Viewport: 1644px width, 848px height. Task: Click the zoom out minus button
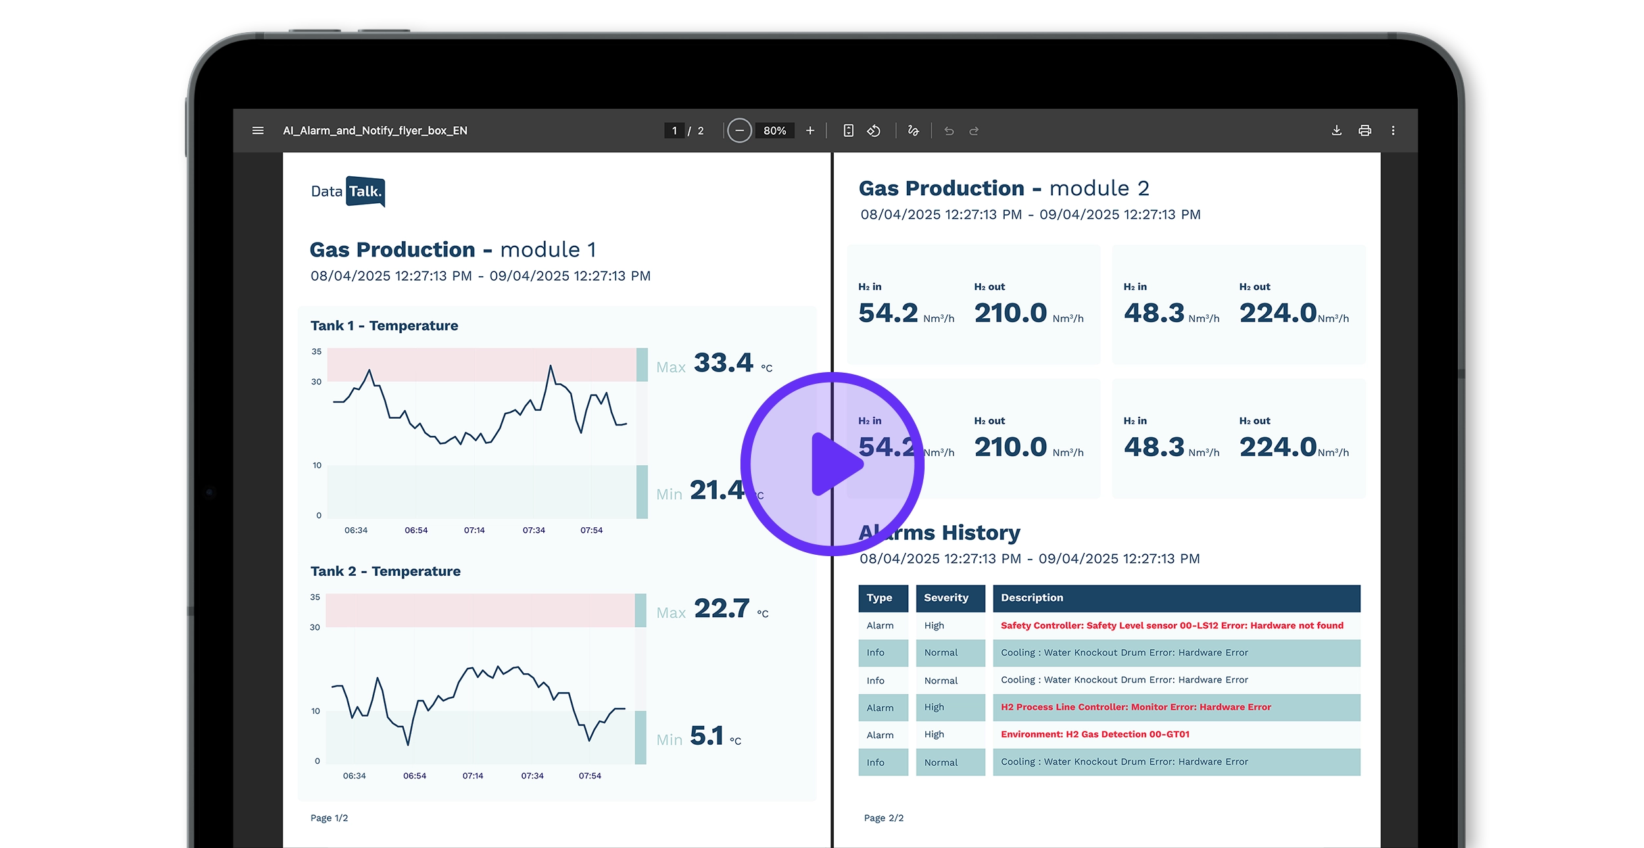739,131
